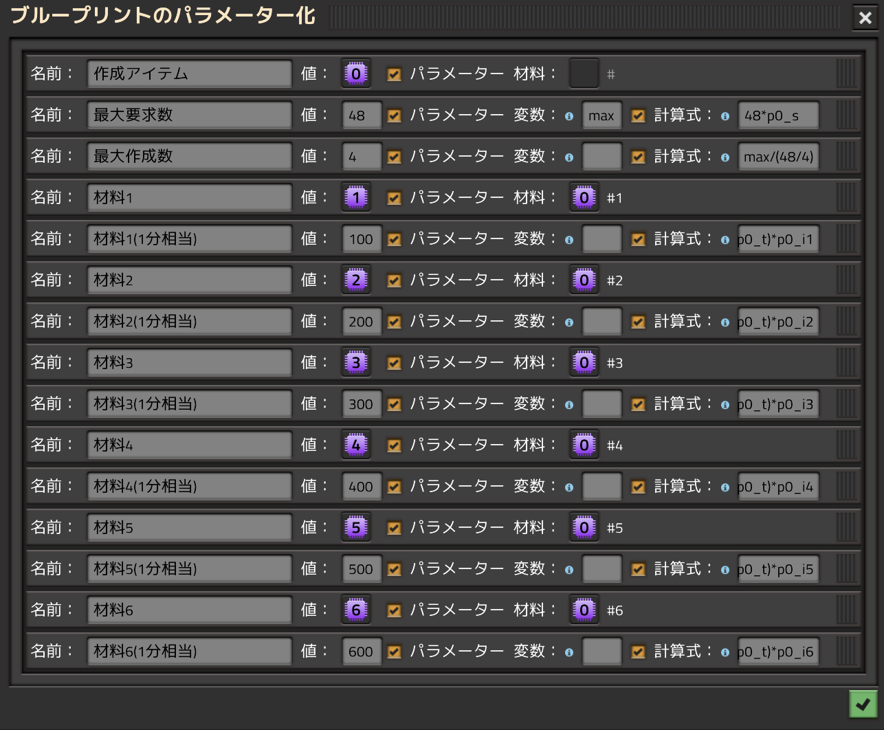
Task: Close the ブループリントのパラメーター化 dialog
Action: point(865,18)
